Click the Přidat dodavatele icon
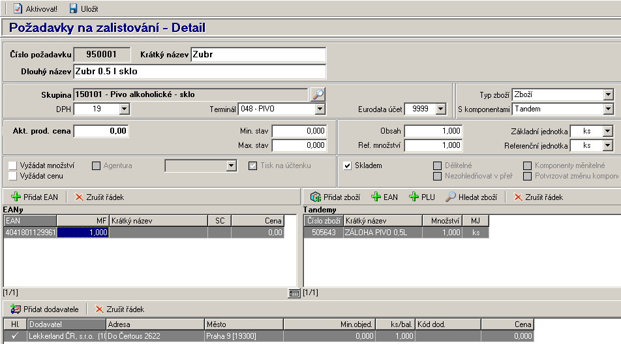This screenshot has width=621, height=344. pyautogui.click(x=16, y=309)
